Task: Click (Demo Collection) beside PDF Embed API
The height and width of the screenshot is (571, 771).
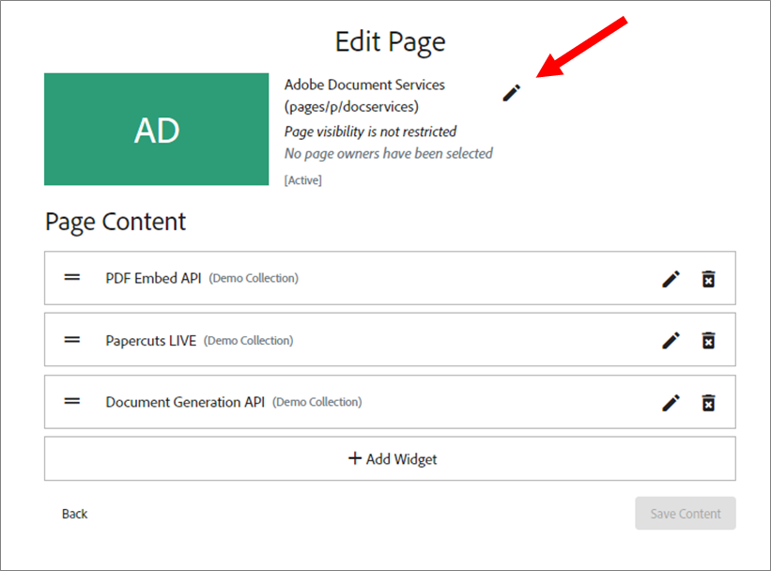Action: tap(254, 278)
